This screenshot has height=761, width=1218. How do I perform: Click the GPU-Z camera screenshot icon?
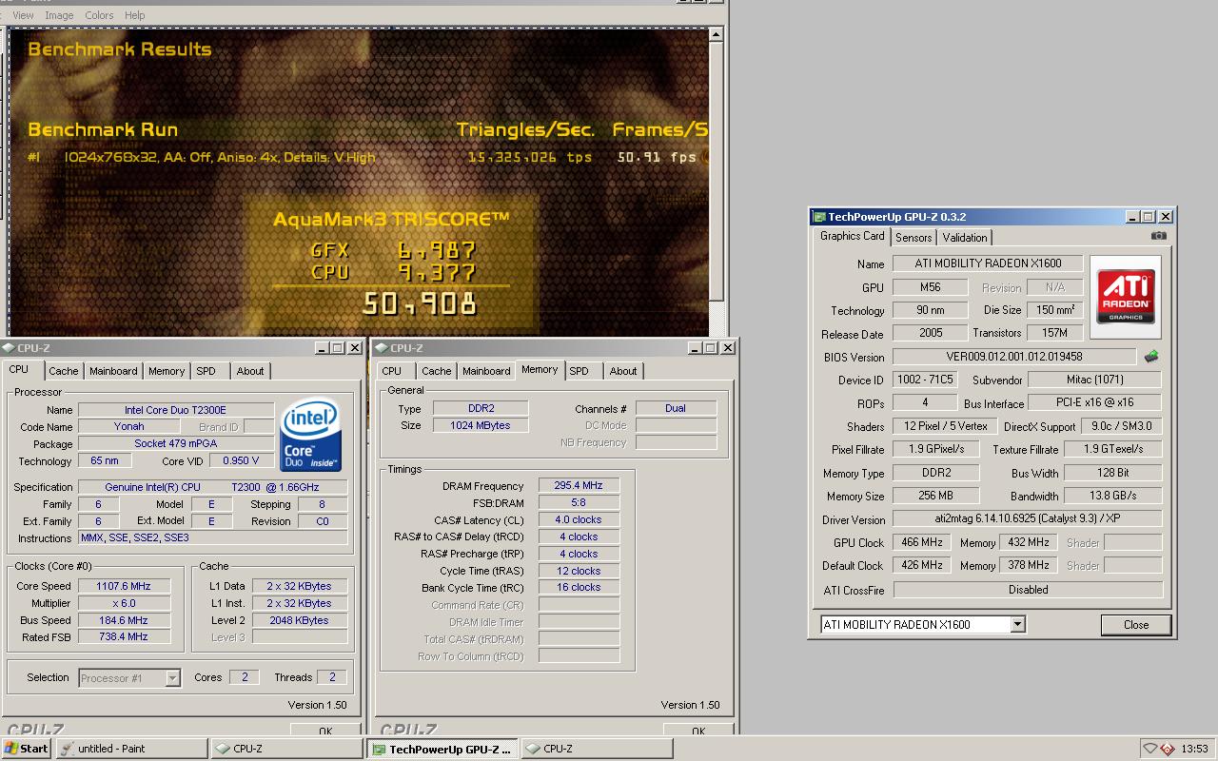(1158, 236)
